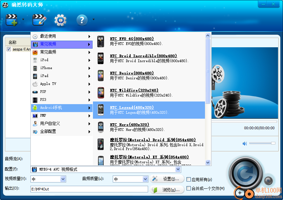
Task: Open the settings gear in toolbar
Action: pyautogui.click(x=61, y=20)
